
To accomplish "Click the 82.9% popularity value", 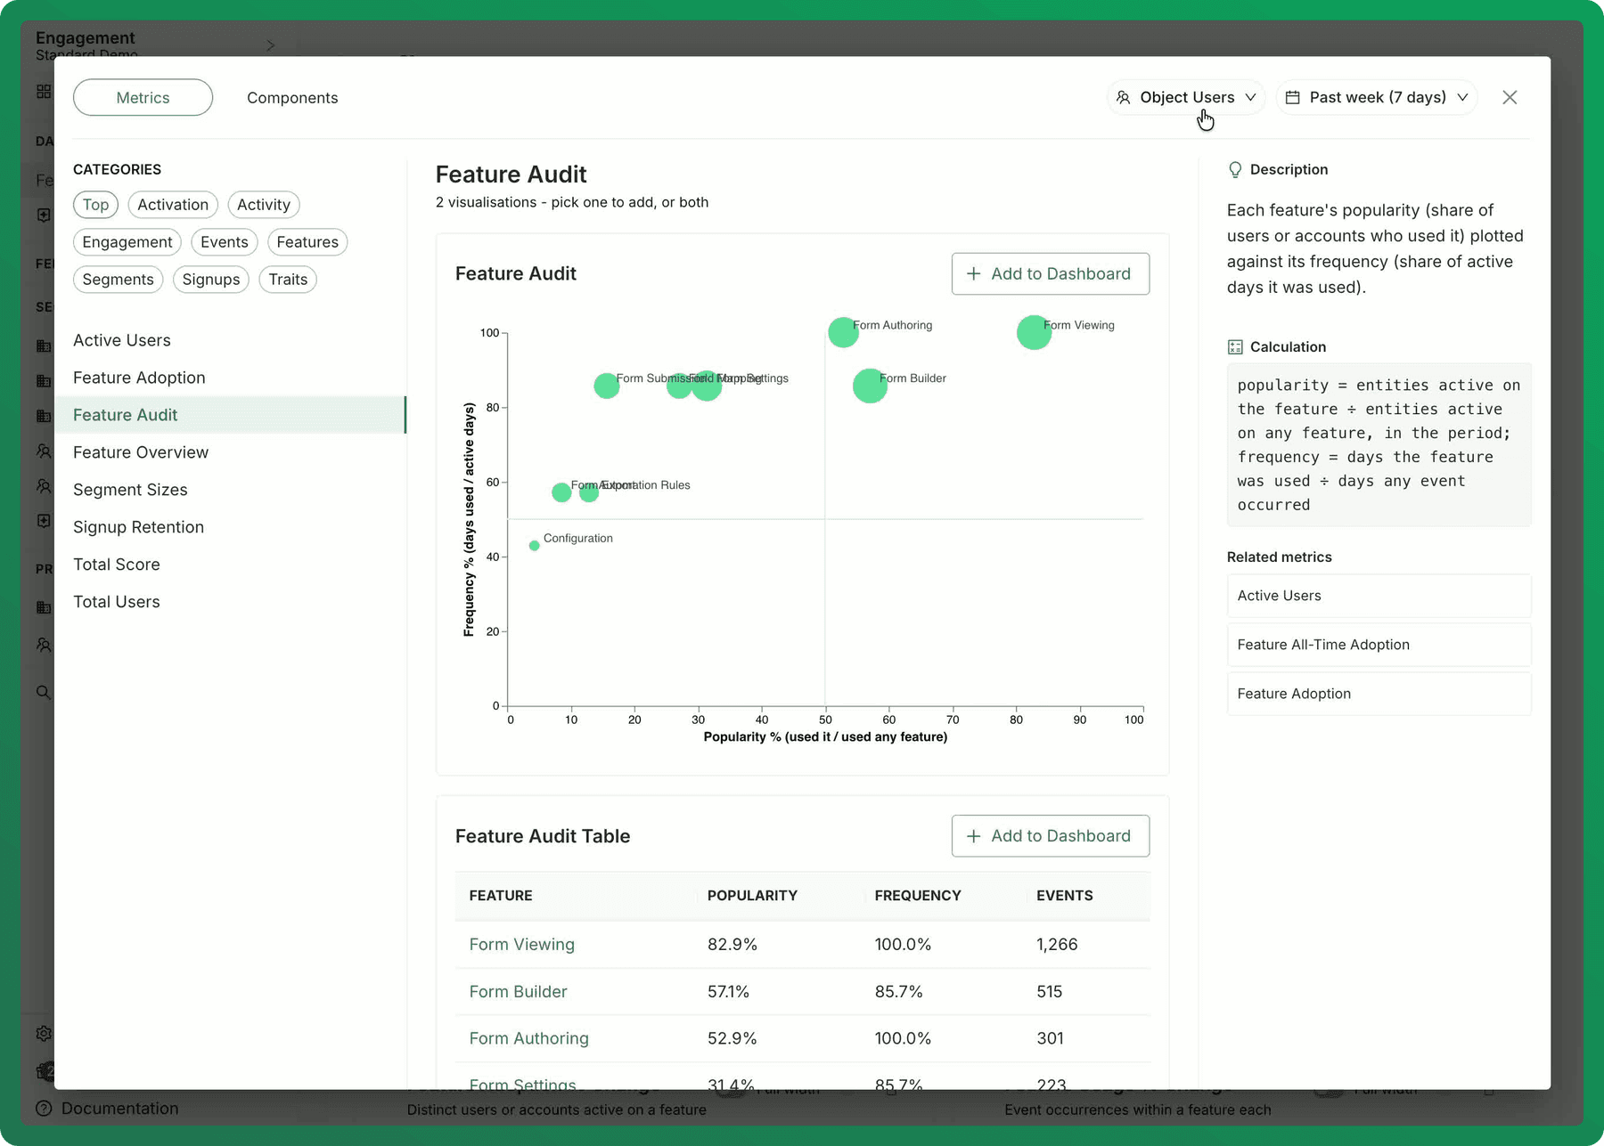I will point(732,944).
